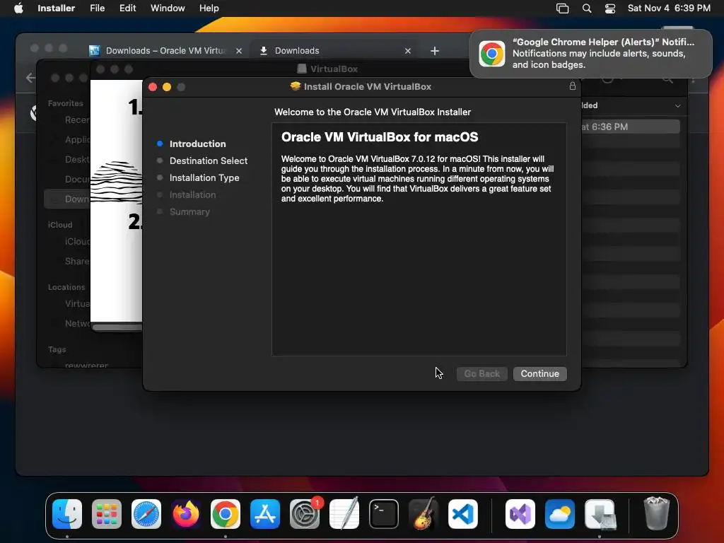Close the Oracle VM VirtualBox Chrome tab

click(x=239, y=51)
